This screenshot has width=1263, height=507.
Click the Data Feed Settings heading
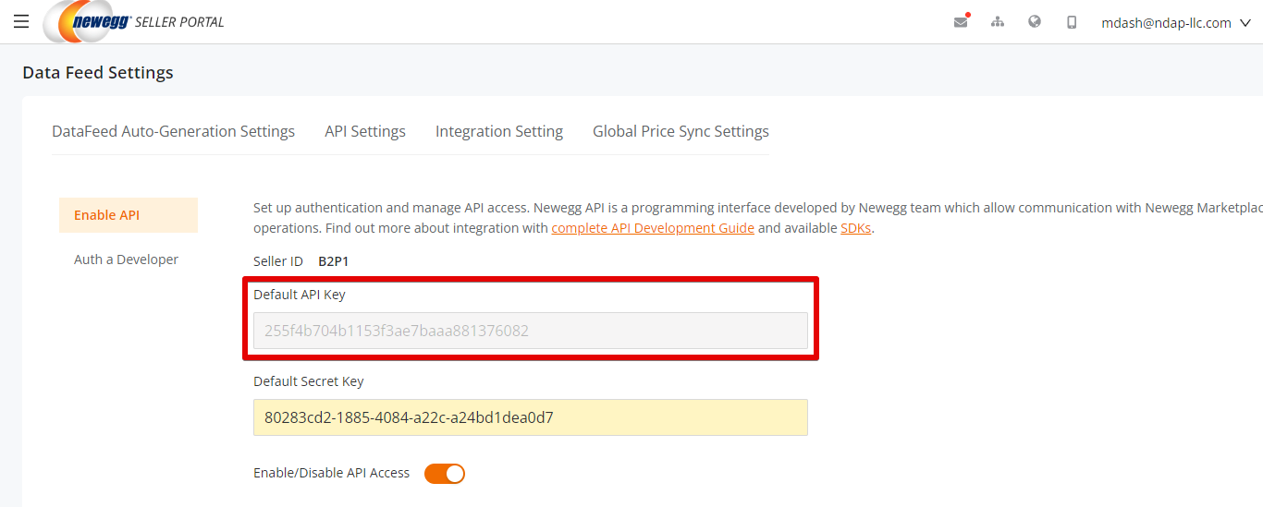pos(98,72)
